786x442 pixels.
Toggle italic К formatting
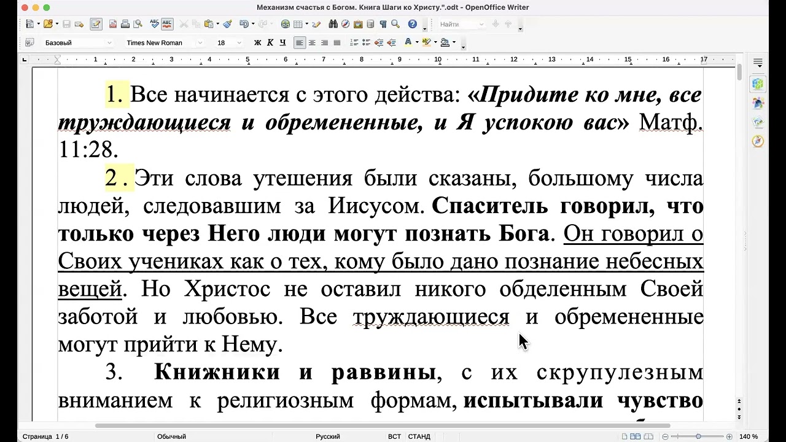[270, 42]
